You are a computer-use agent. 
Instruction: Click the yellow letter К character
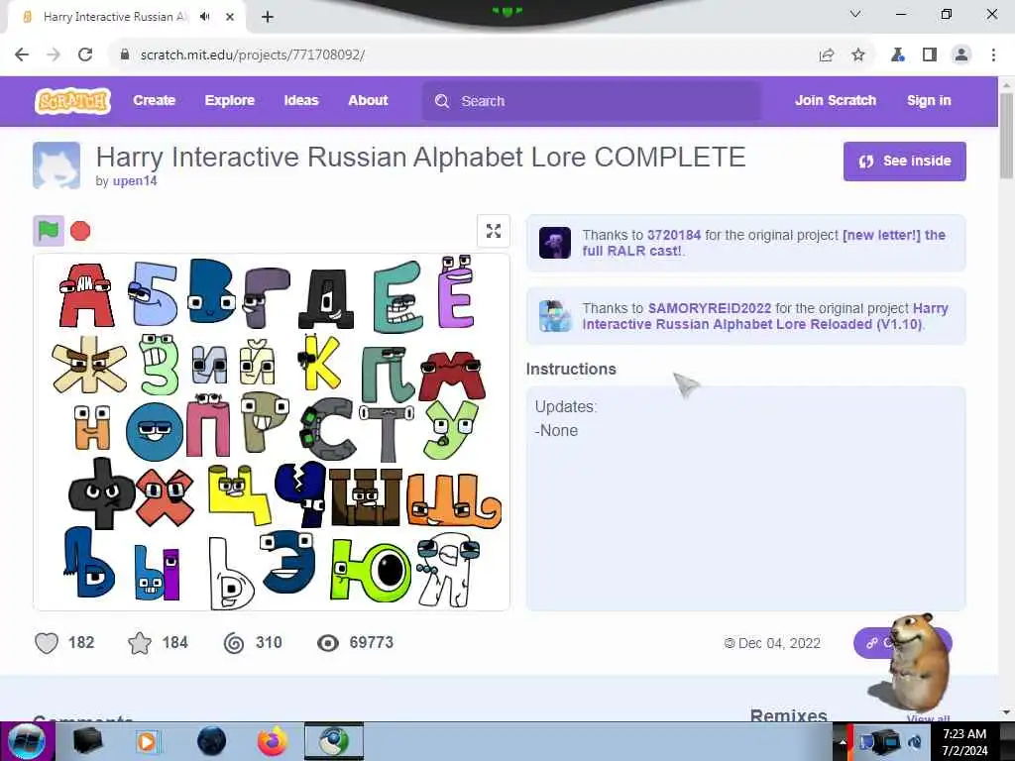coord(320,361)
